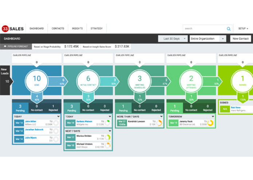Click the orange score ring for Kendrick Lawson
The width and height of the screenshot is (253, 180).
click(x=159, y=123)
